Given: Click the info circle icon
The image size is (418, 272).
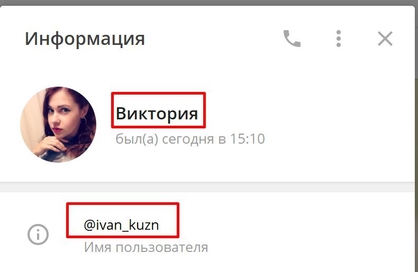Looking at the screenshot, I should point(38,235).
